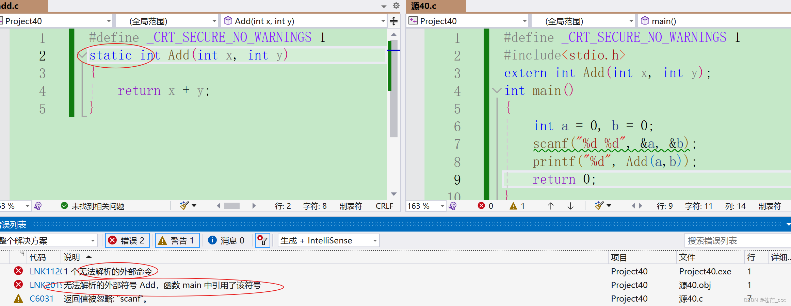Click line number 7 in 源40.c editor
791x306 pixels.
click(x=457, y=144)
